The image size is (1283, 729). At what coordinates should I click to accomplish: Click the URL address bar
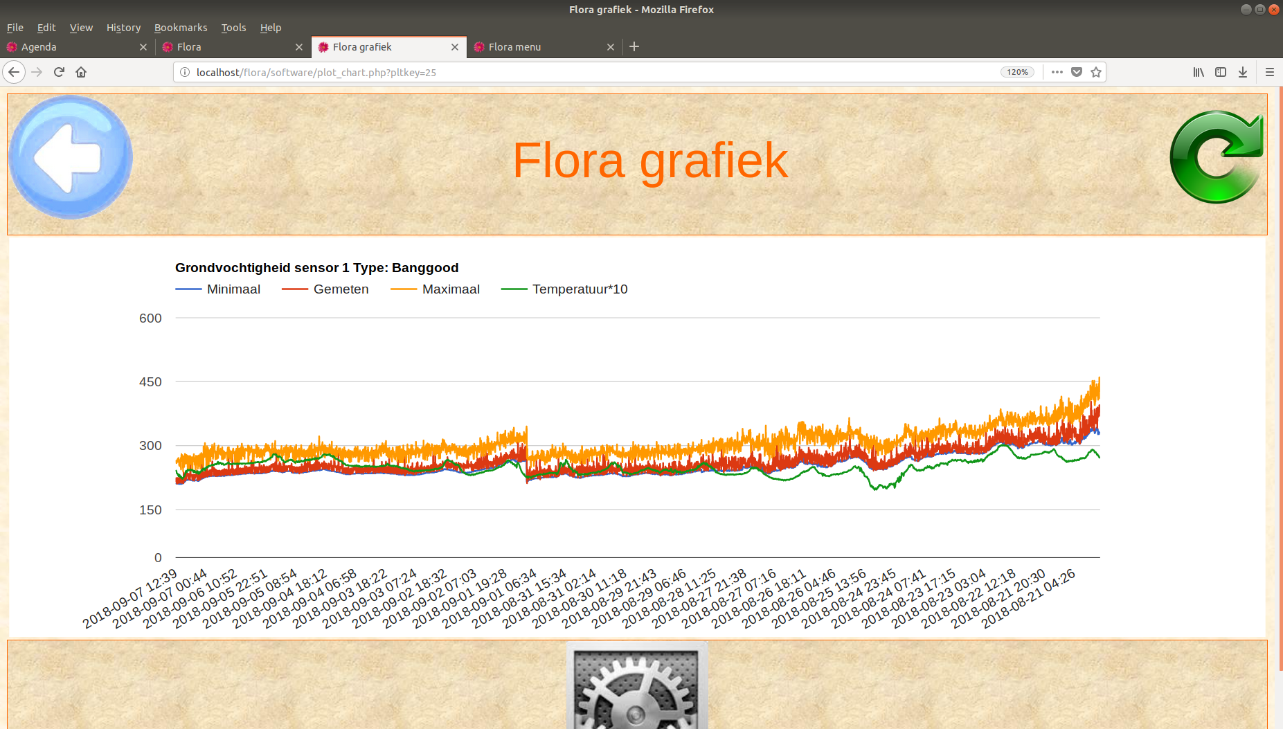589,72
